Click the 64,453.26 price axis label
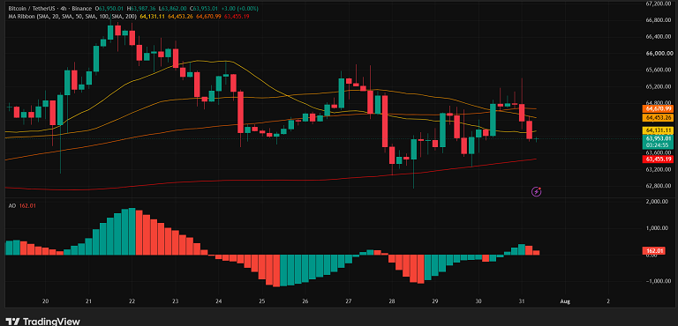The height and width of the screenshot is (326, 678). pos(659,117)
